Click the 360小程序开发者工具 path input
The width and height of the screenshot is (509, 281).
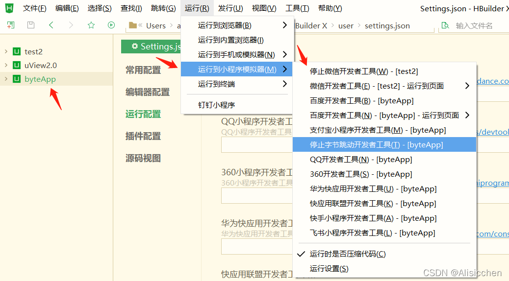tap(257, 195)
